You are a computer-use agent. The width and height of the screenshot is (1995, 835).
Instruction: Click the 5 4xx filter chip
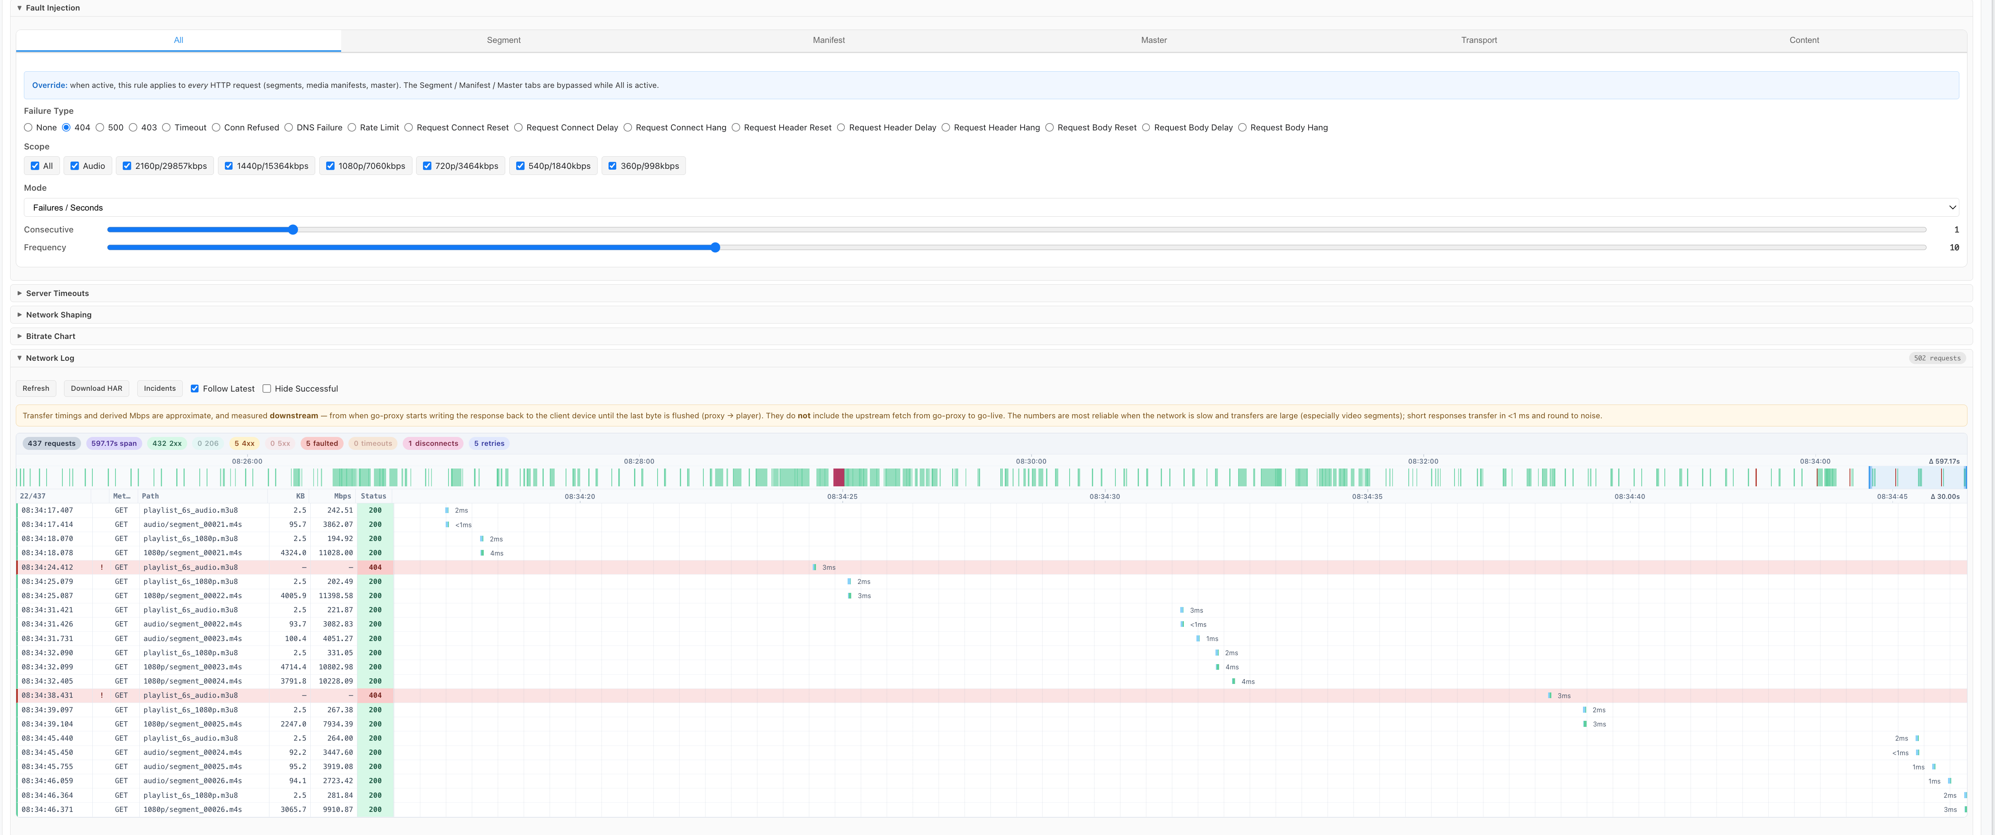[244, 443]
